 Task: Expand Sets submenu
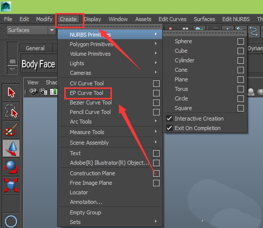click(110, 222)
